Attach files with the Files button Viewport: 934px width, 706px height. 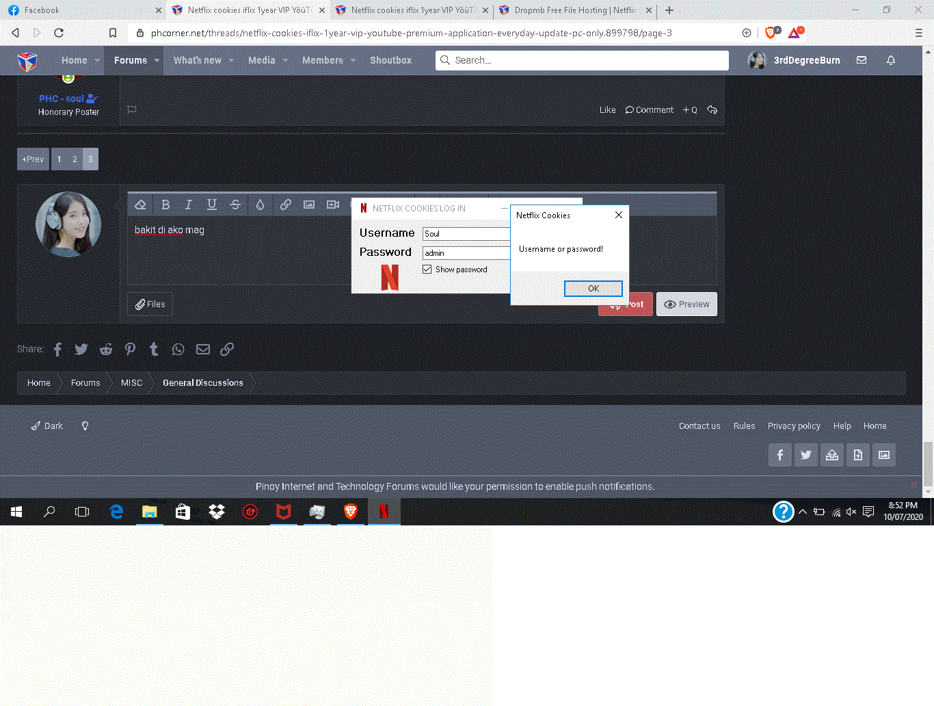tap(150, 304)
